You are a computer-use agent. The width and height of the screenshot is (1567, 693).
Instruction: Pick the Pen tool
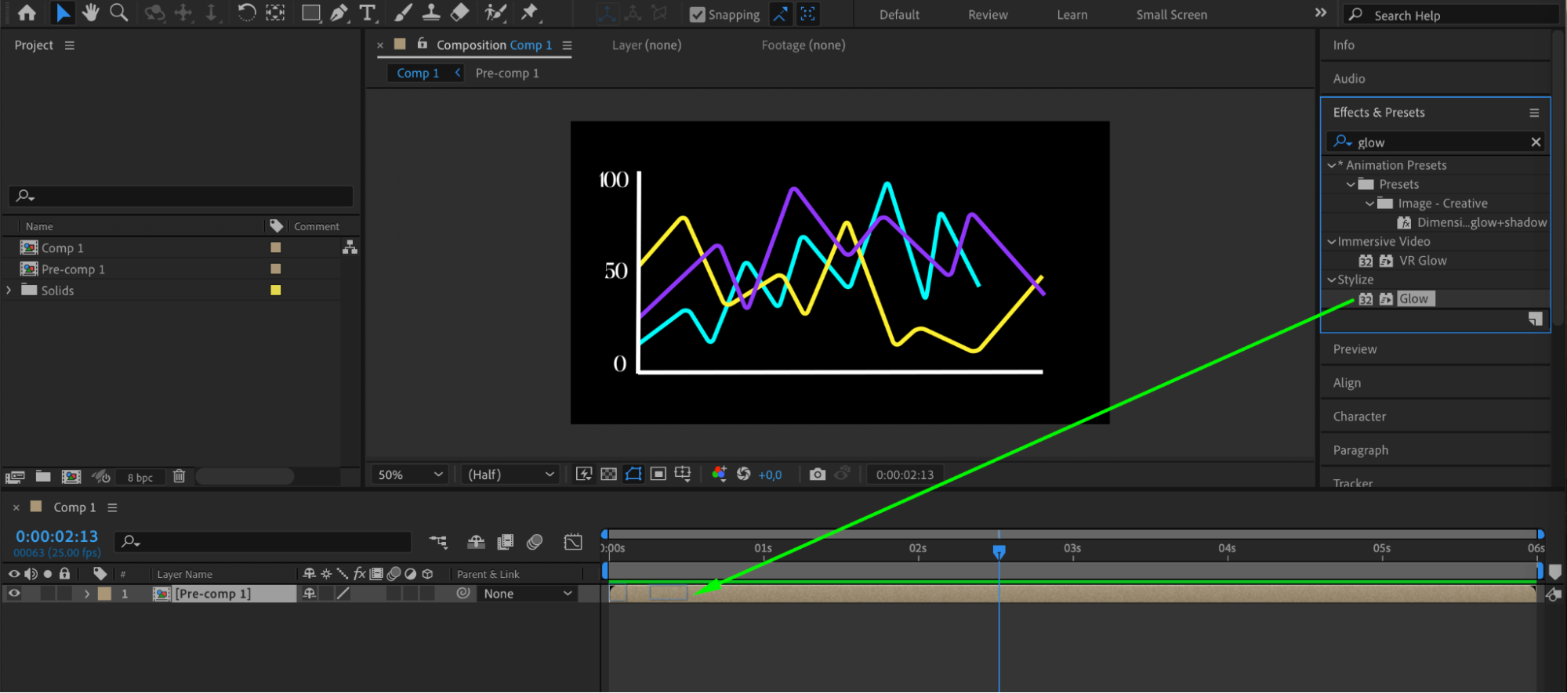click(339, 13)
